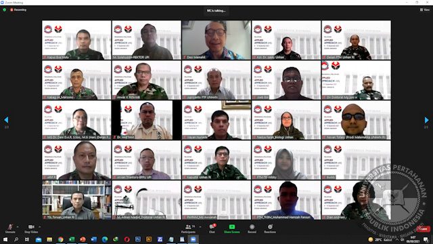Select the Dr. HAETAMI video tile
This screenshot has width=433, height=244.
[x=146, y=120]
